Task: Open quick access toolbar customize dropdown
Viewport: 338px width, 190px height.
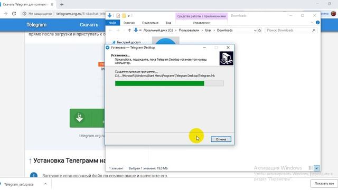Action: 129,16
